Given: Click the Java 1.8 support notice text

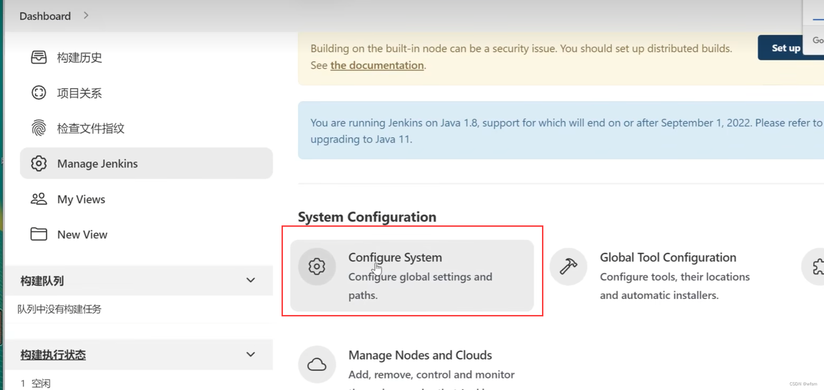Looking at the screenshot, I should [566, 131].
